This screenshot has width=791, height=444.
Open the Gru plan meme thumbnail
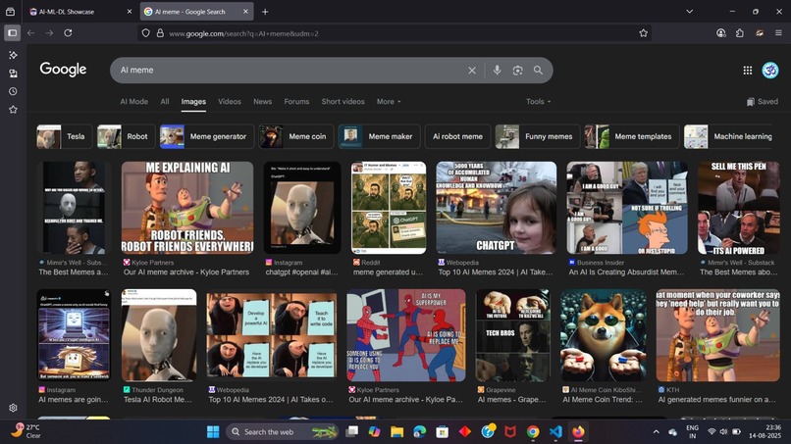272,335
